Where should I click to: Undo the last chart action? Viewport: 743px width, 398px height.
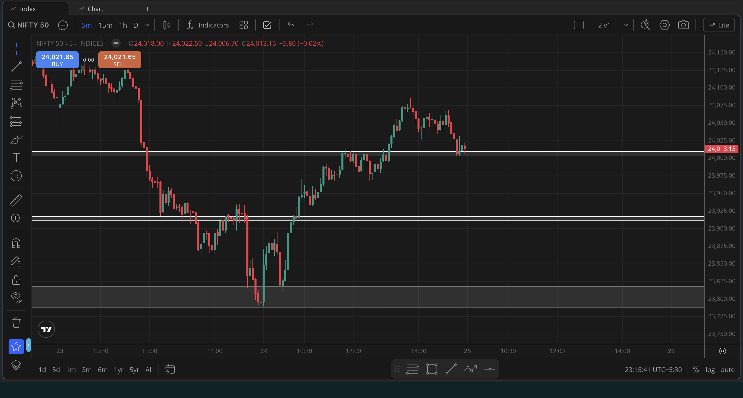[291, 25]
